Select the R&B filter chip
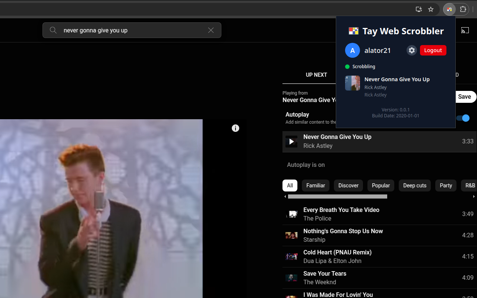The image size is (477, 298). [470, 186]
